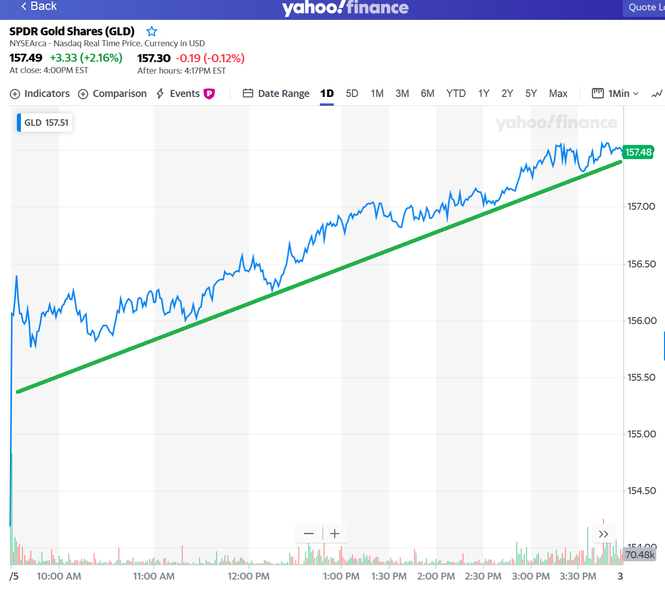The width and height of the screenshot is (665, 596).
Task: Display the 5Y range
Action: (531, 93)
